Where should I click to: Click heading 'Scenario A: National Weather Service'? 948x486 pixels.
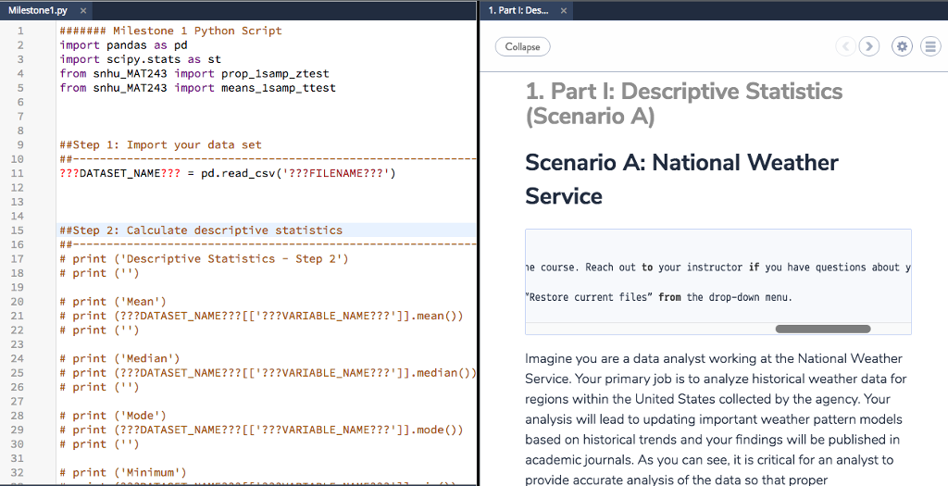pyautogui.click(x=682, y=179)
